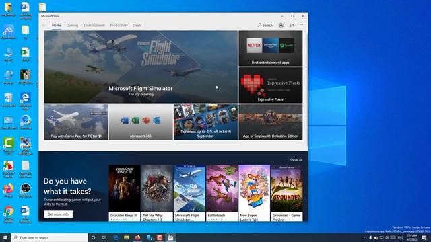Open the Action Center notifications icon
431x242 pixels.
(424, 237)
